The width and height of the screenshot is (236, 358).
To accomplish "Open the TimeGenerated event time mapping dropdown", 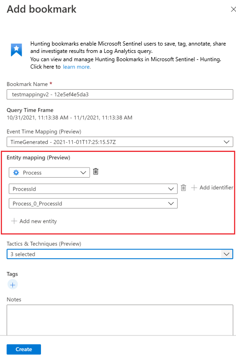I will (x=120, y=142).
